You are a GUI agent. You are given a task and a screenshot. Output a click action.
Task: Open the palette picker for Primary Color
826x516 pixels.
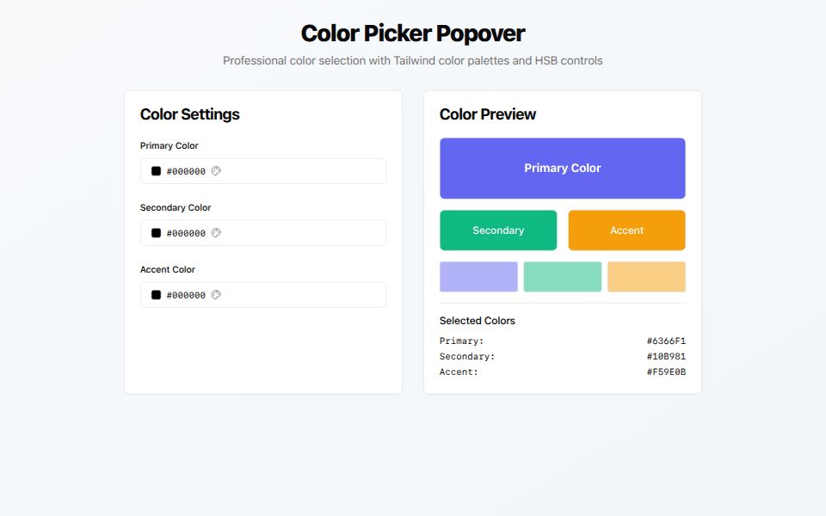(215, 170)
